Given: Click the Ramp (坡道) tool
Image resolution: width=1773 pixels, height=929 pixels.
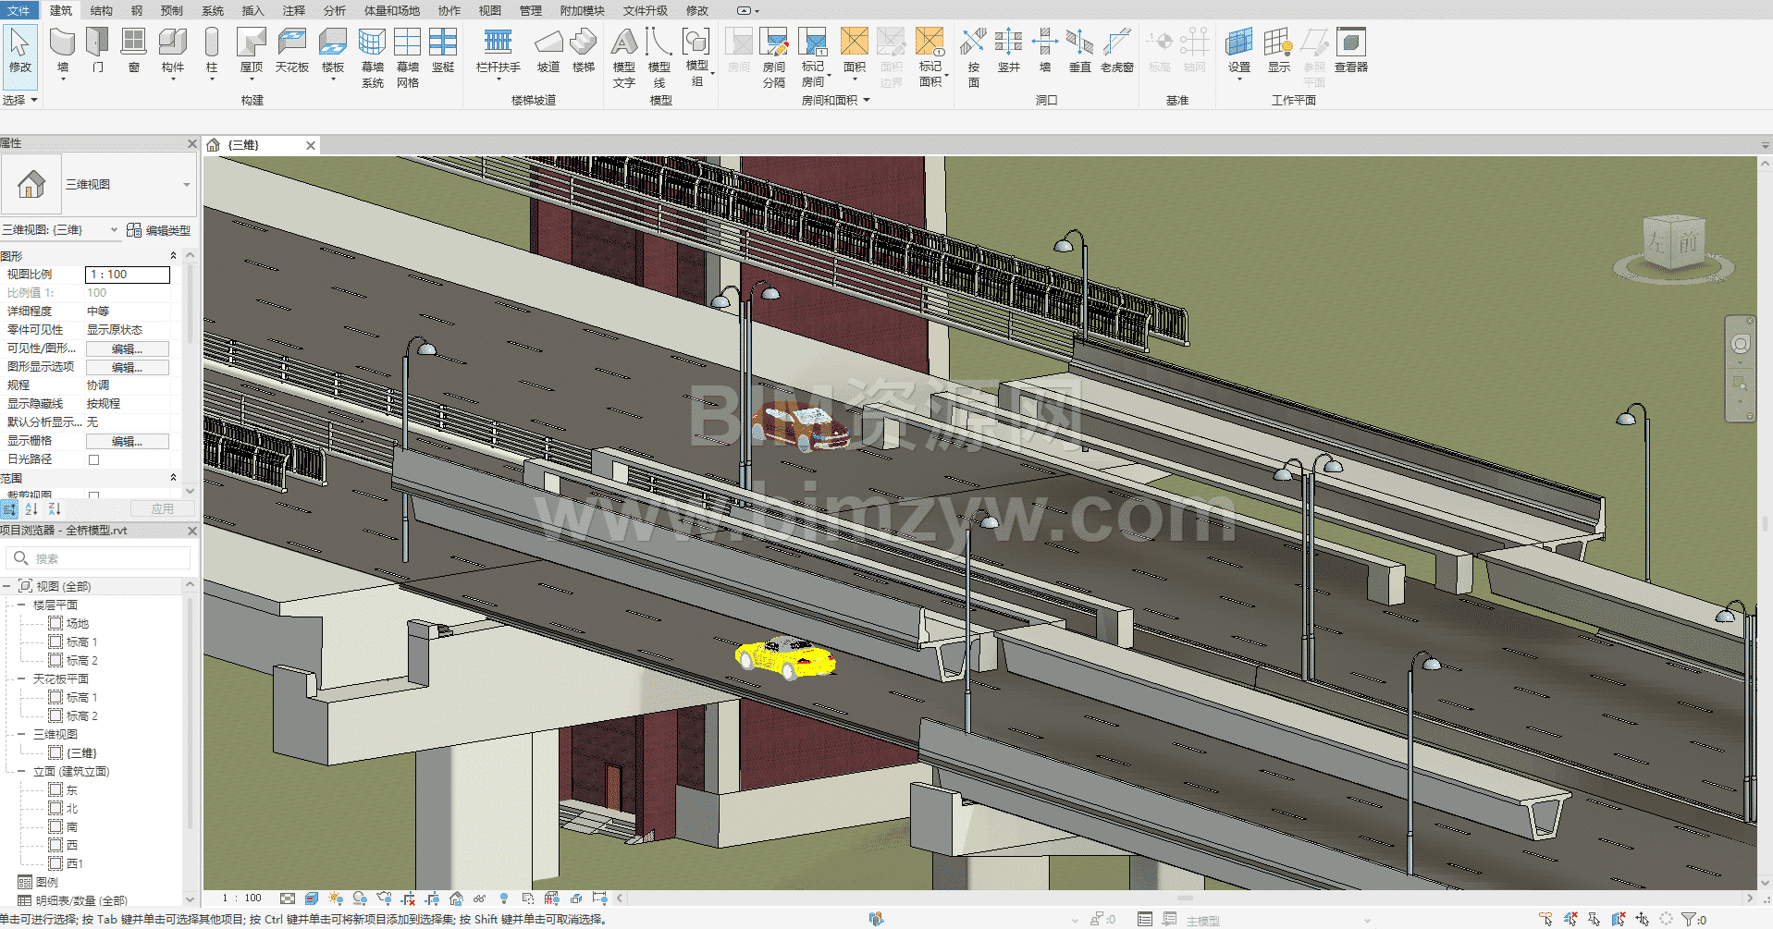Looking at the screenshot, I should click(548, 50).
